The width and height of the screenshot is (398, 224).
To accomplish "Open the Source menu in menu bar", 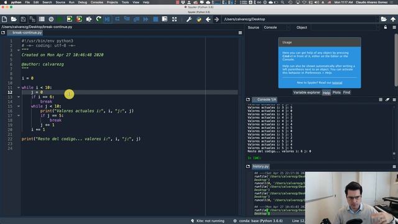I will 60,2.
